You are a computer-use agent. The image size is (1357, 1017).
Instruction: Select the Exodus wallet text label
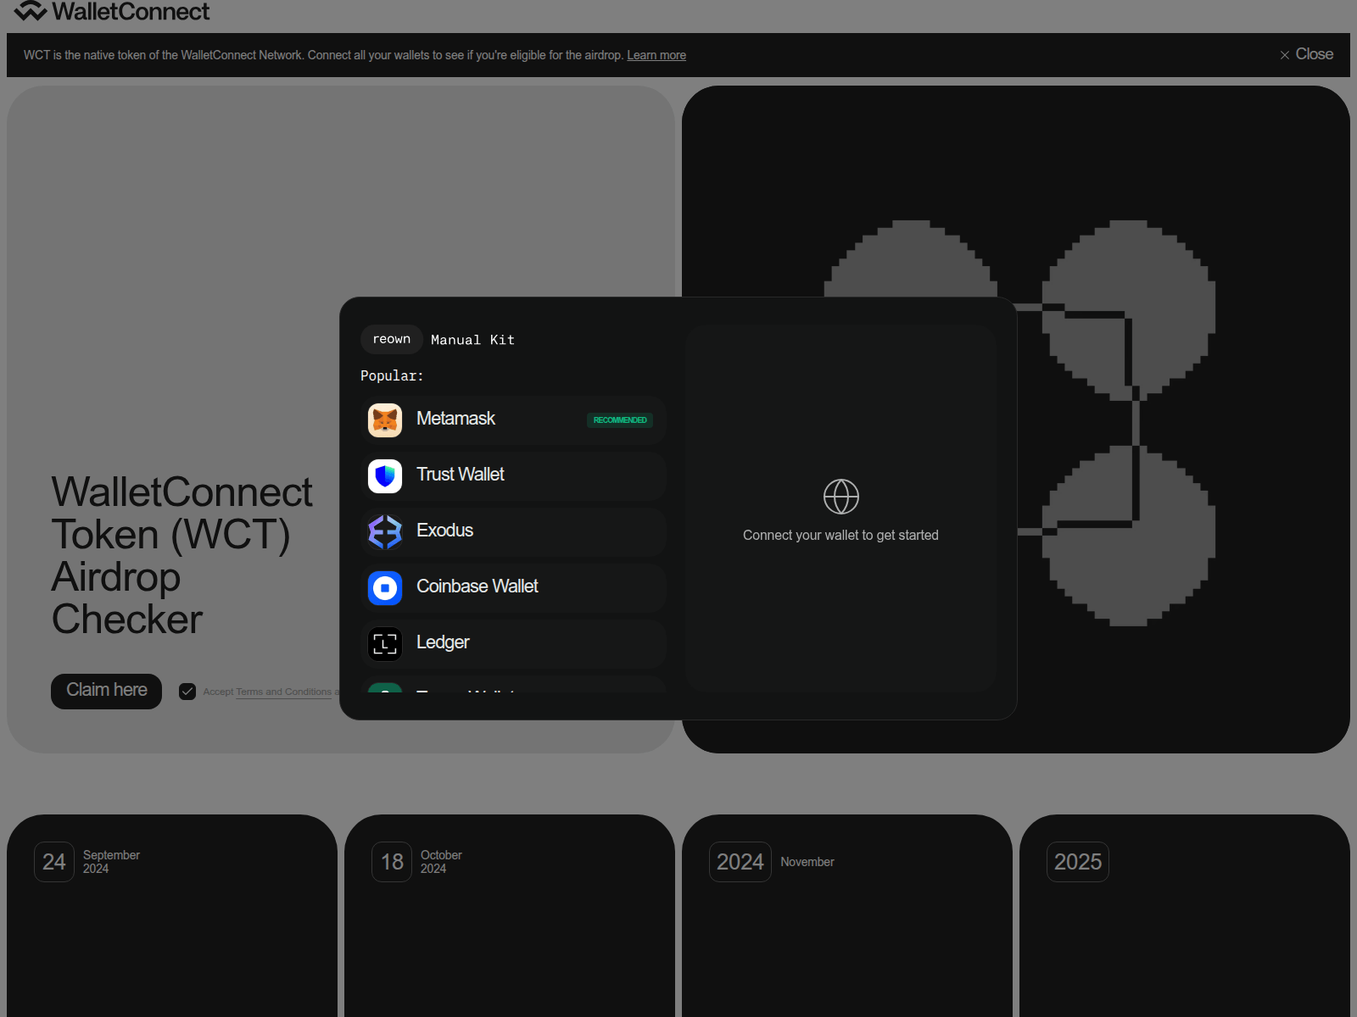(444, 531)
